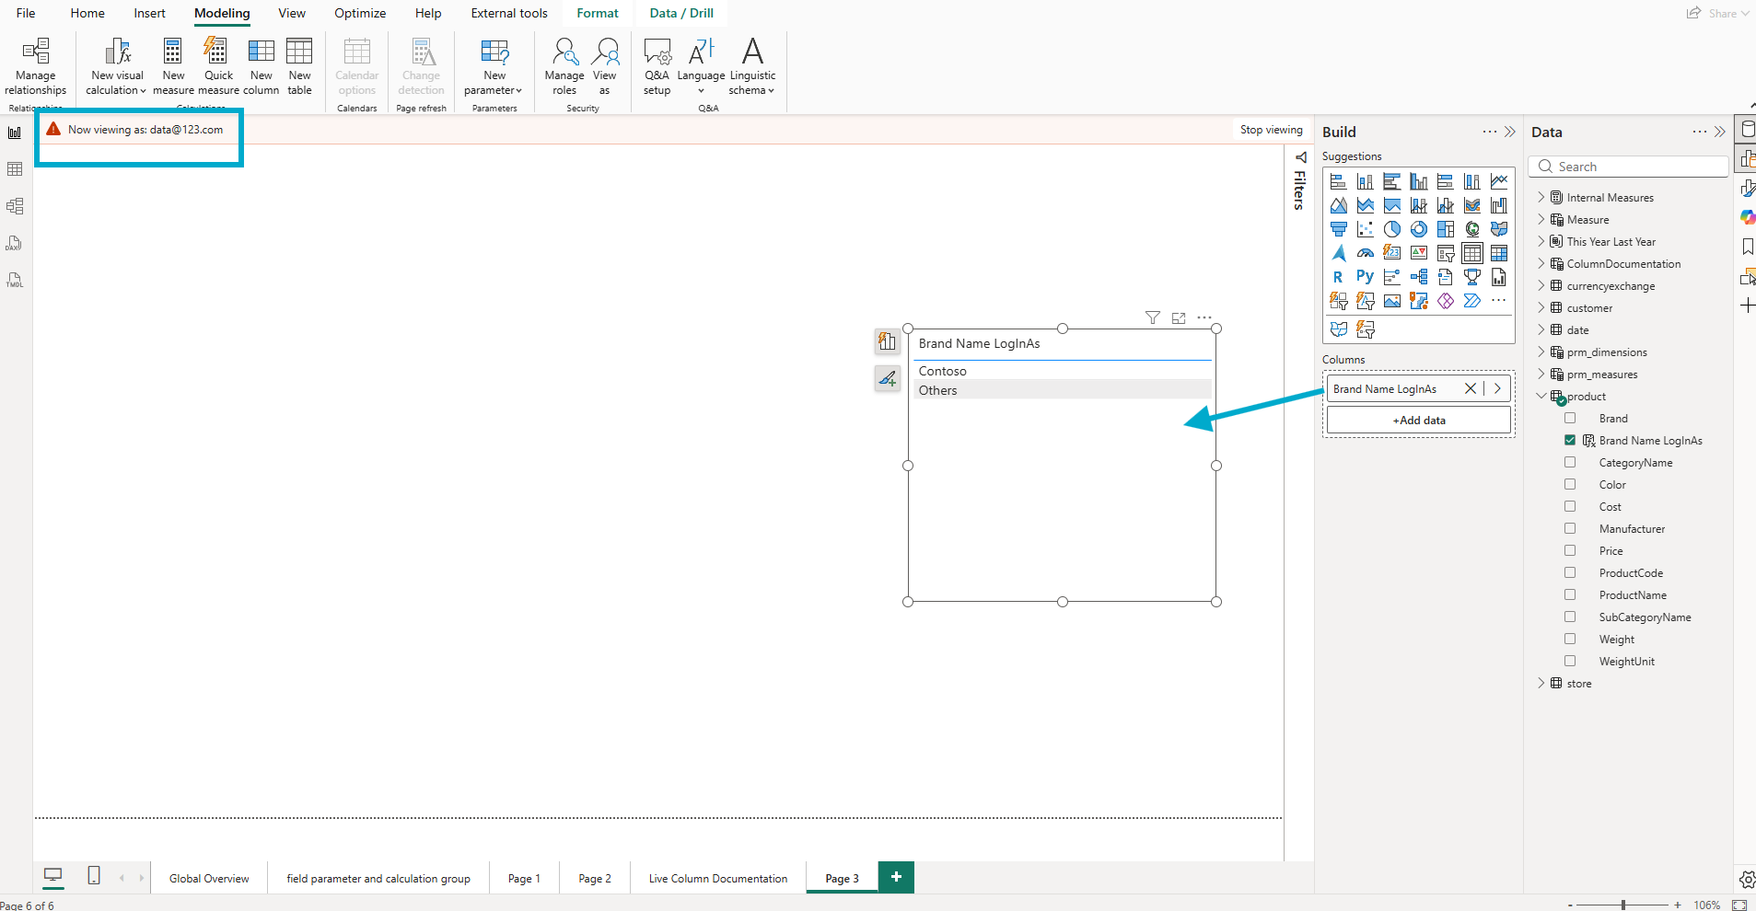The image size is (1756, 911).
Task: Insert a Python visual
Action: point(1365,277)
